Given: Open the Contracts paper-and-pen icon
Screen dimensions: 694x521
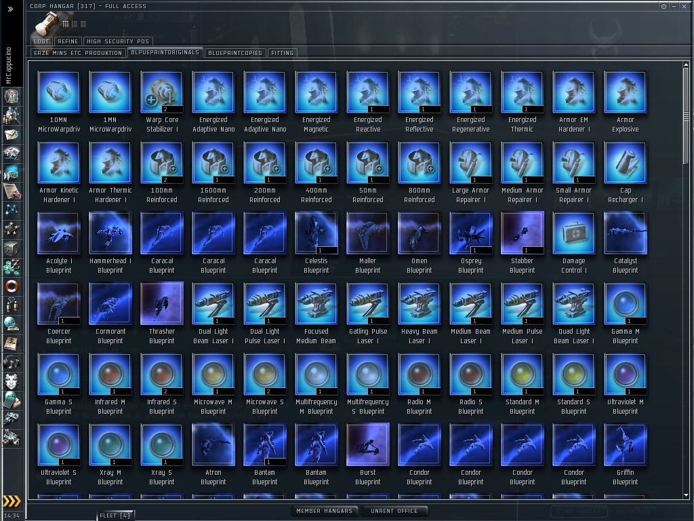Looking at the screenshot, I should [x=11, y=192].
